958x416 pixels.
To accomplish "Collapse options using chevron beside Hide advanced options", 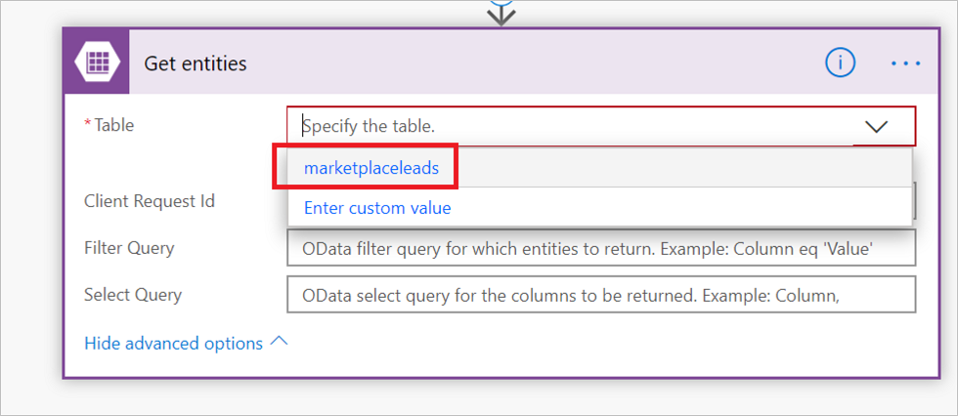I will coord(279,342).
